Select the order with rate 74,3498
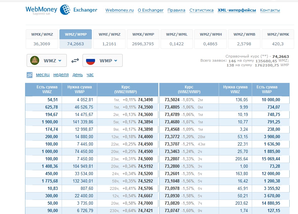The height and width of the screenshot is (214, 298). 92,100
